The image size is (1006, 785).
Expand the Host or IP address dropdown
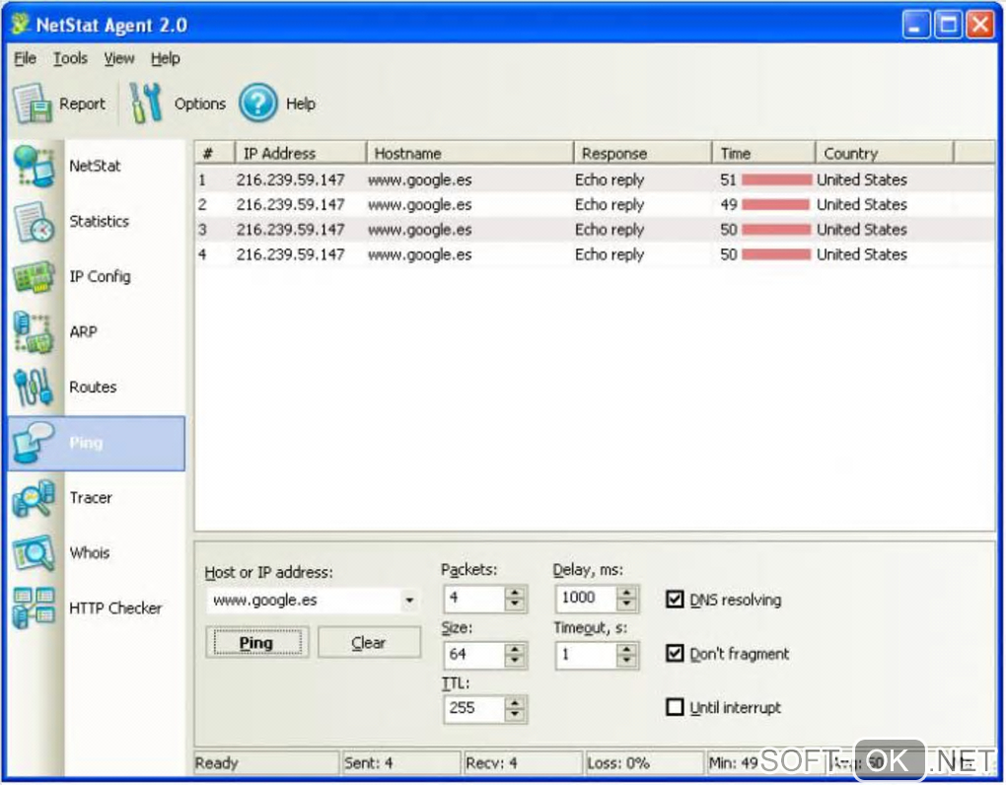point(409,601)
